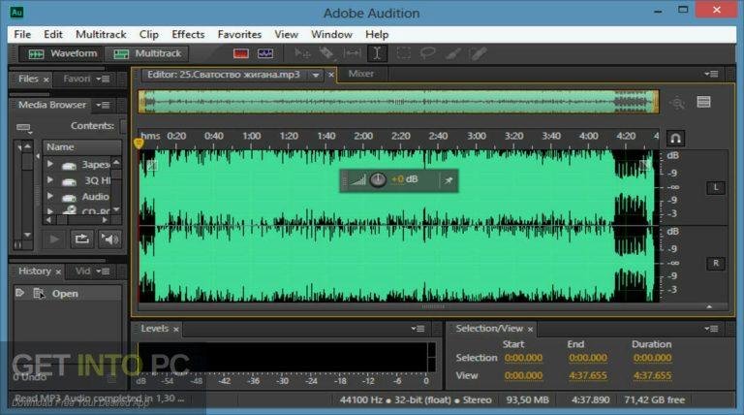
Task: Switch to the Mixer tab
Action: [361, 74]
